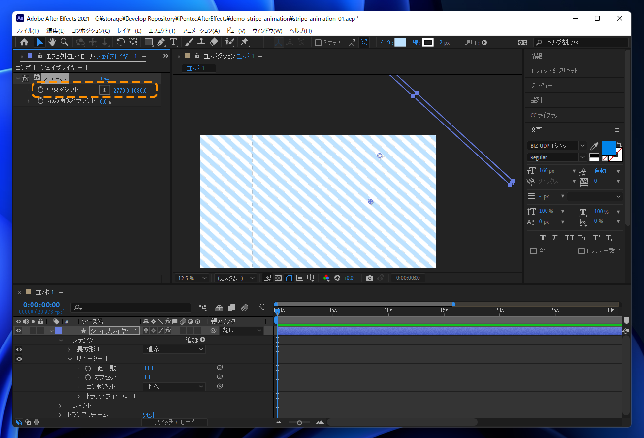Select the Hand tool
The height and width of the screenshot is (438, 644).
click(x=52, y=42)
